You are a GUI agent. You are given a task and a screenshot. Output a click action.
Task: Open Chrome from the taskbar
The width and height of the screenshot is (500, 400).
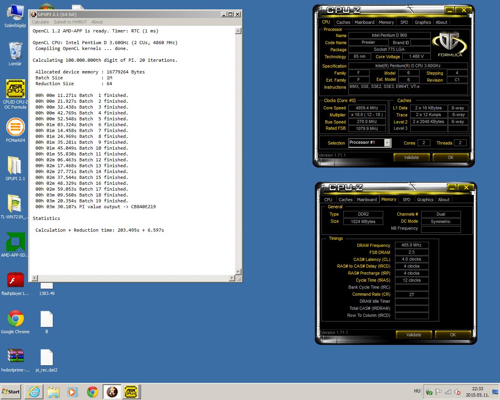pyautogui.click(x=92, y=391)
